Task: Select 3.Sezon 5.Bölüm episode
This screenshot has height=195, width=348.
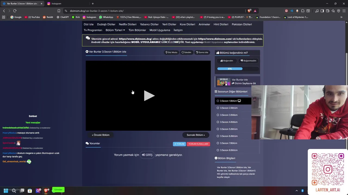Action: click(x=233, y=129)
